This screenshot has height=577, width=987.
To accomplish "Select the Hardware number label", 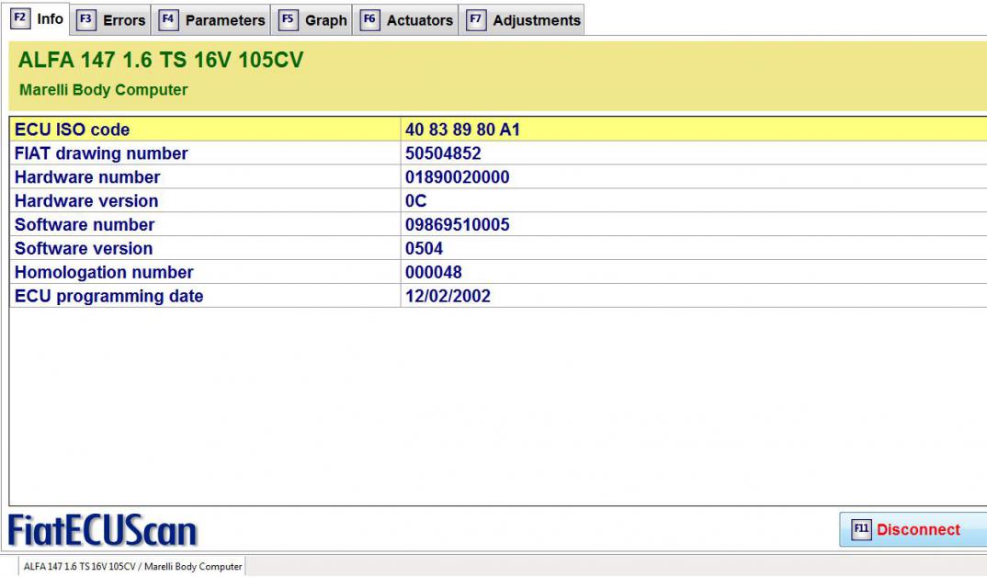I will (x=87, y=177).
